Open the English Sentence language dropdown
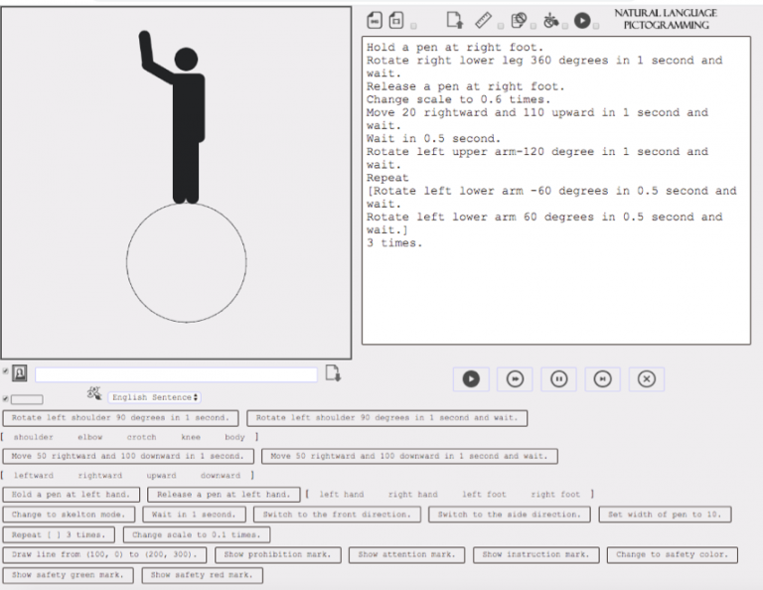The width and height of the screenshot is (763, 590). [x=154, y=397]
